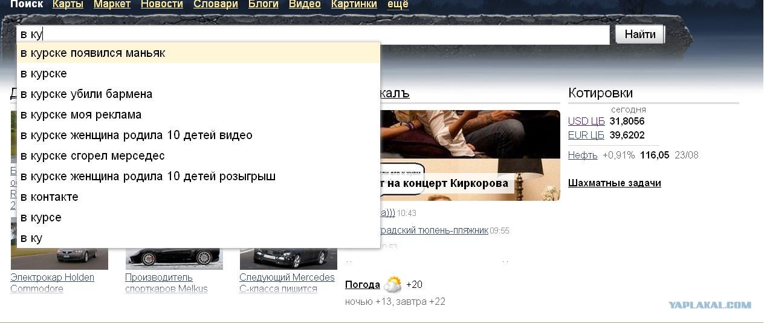Image resolution: width=767 pixels, height=323 pixels.
Task: Select suggestion "в курске сгорел мерседес"
Action: click(x=92, y=156)
